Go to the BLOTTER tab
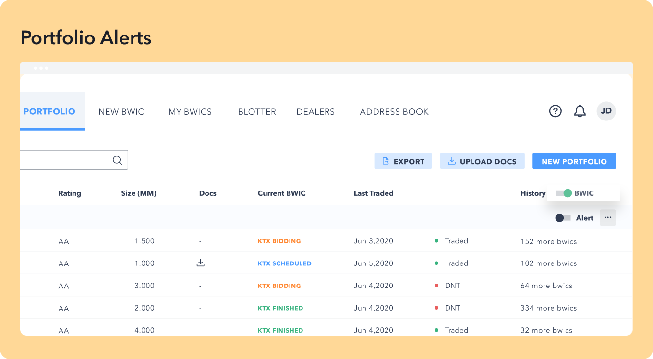The height and width of the screenshot is (359, 653). click(x=257, y=112)
